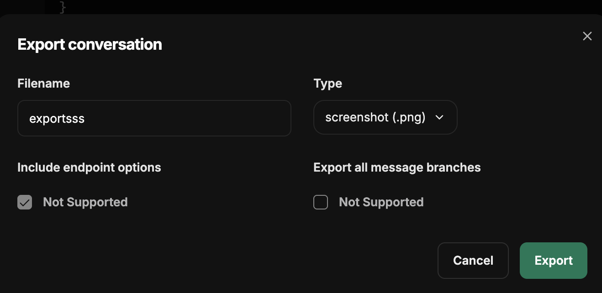The width and height of the screenshot is (602, 293).
Task: Click the chevron arrow in Type selector
Action: click(x=439, y=117)
